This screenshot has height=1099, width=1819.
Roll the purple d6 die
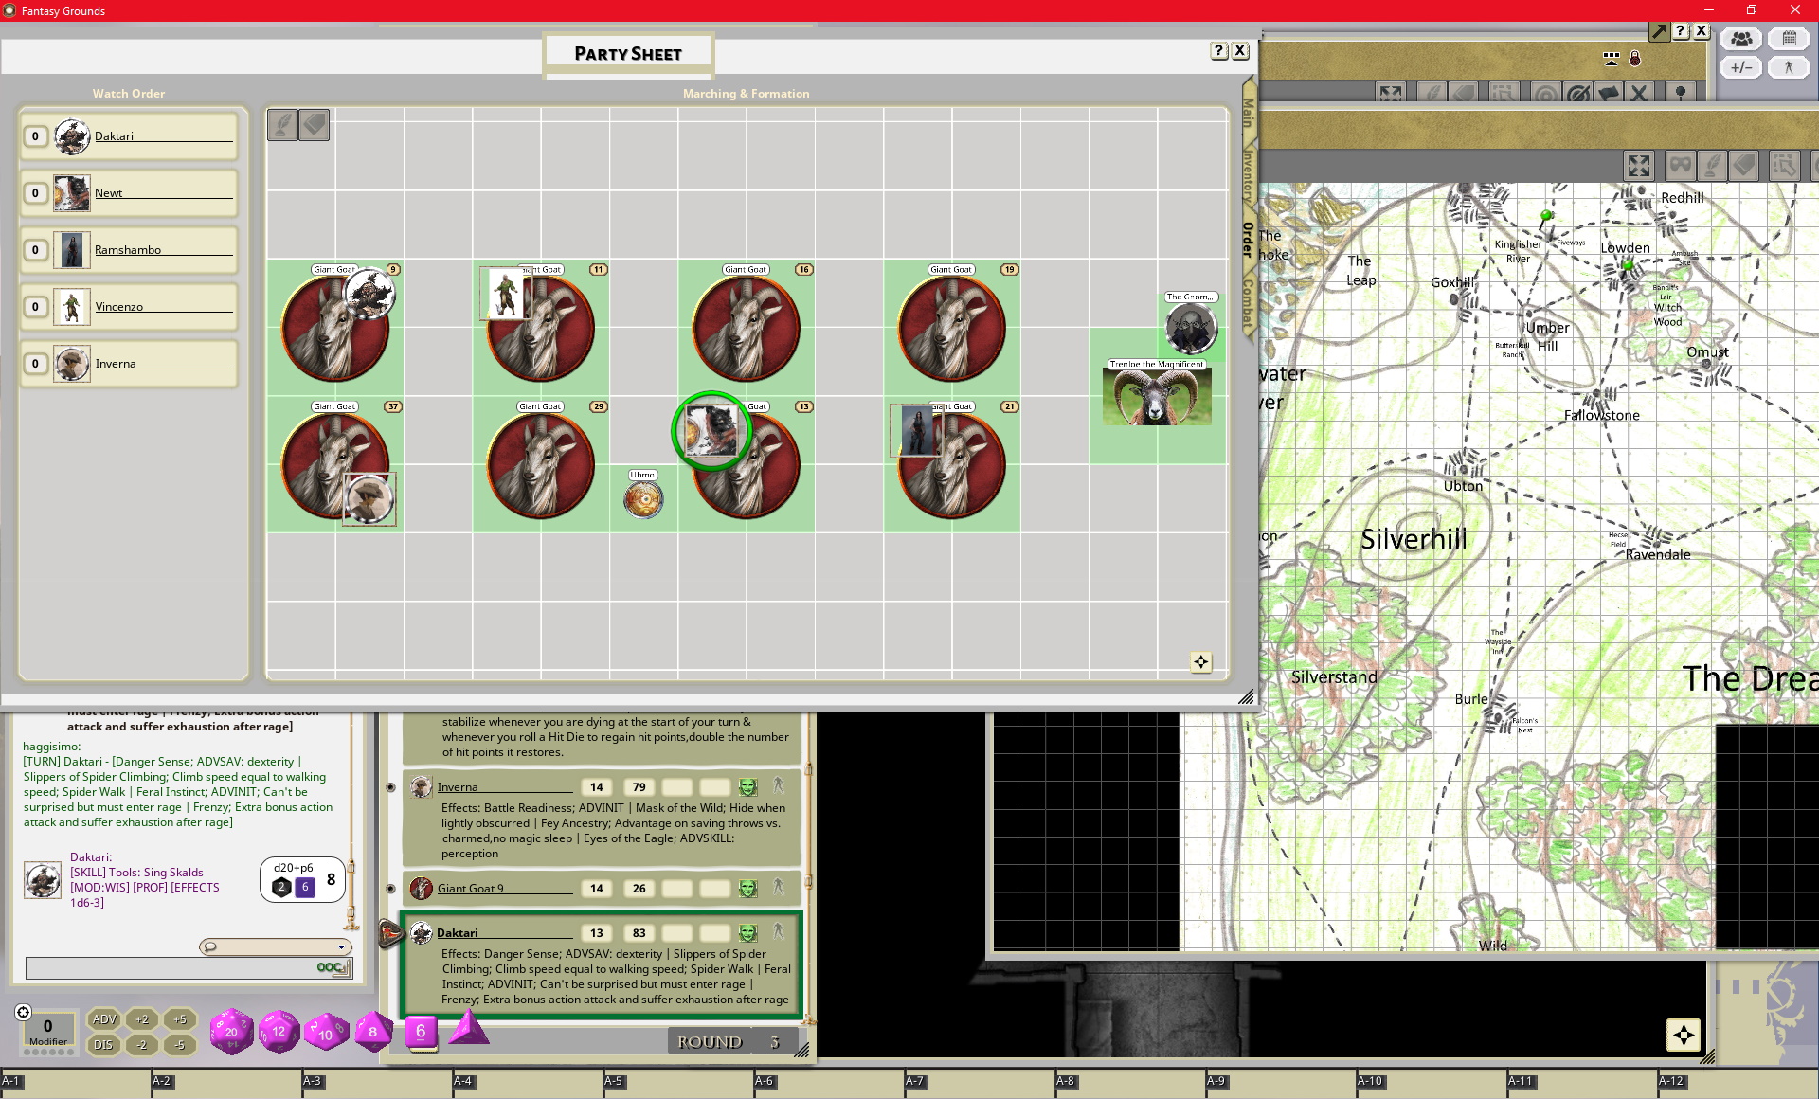[421, 1032]
